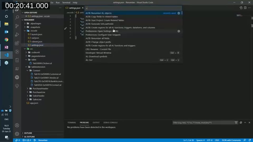Open editor More Actions ellipsis
The image size is (253, 142).
(x=250, y=8)
